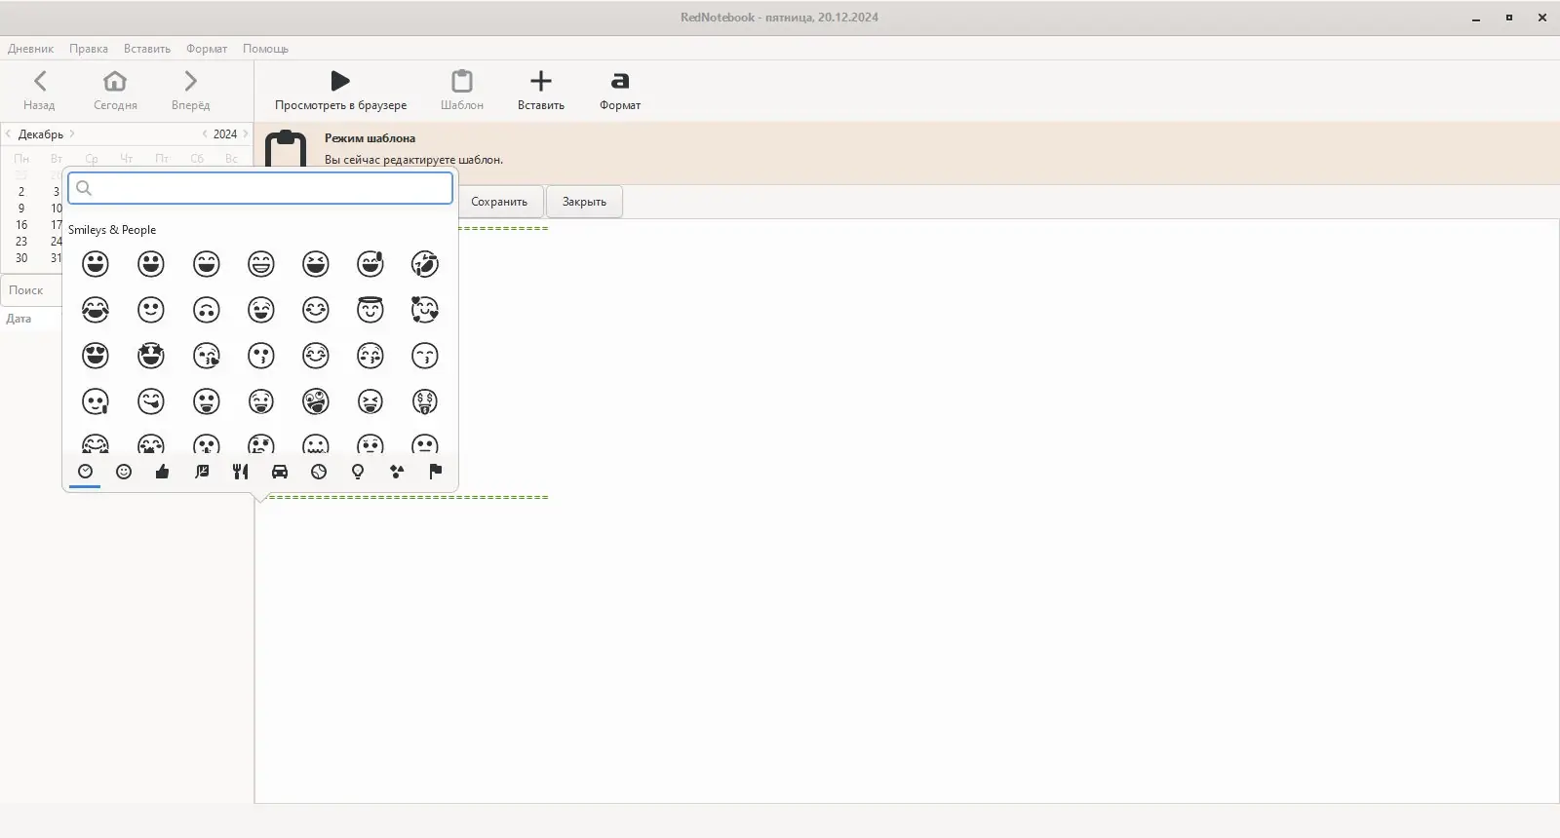Insert the yummy face licking lips emoji

coord(151,401)
